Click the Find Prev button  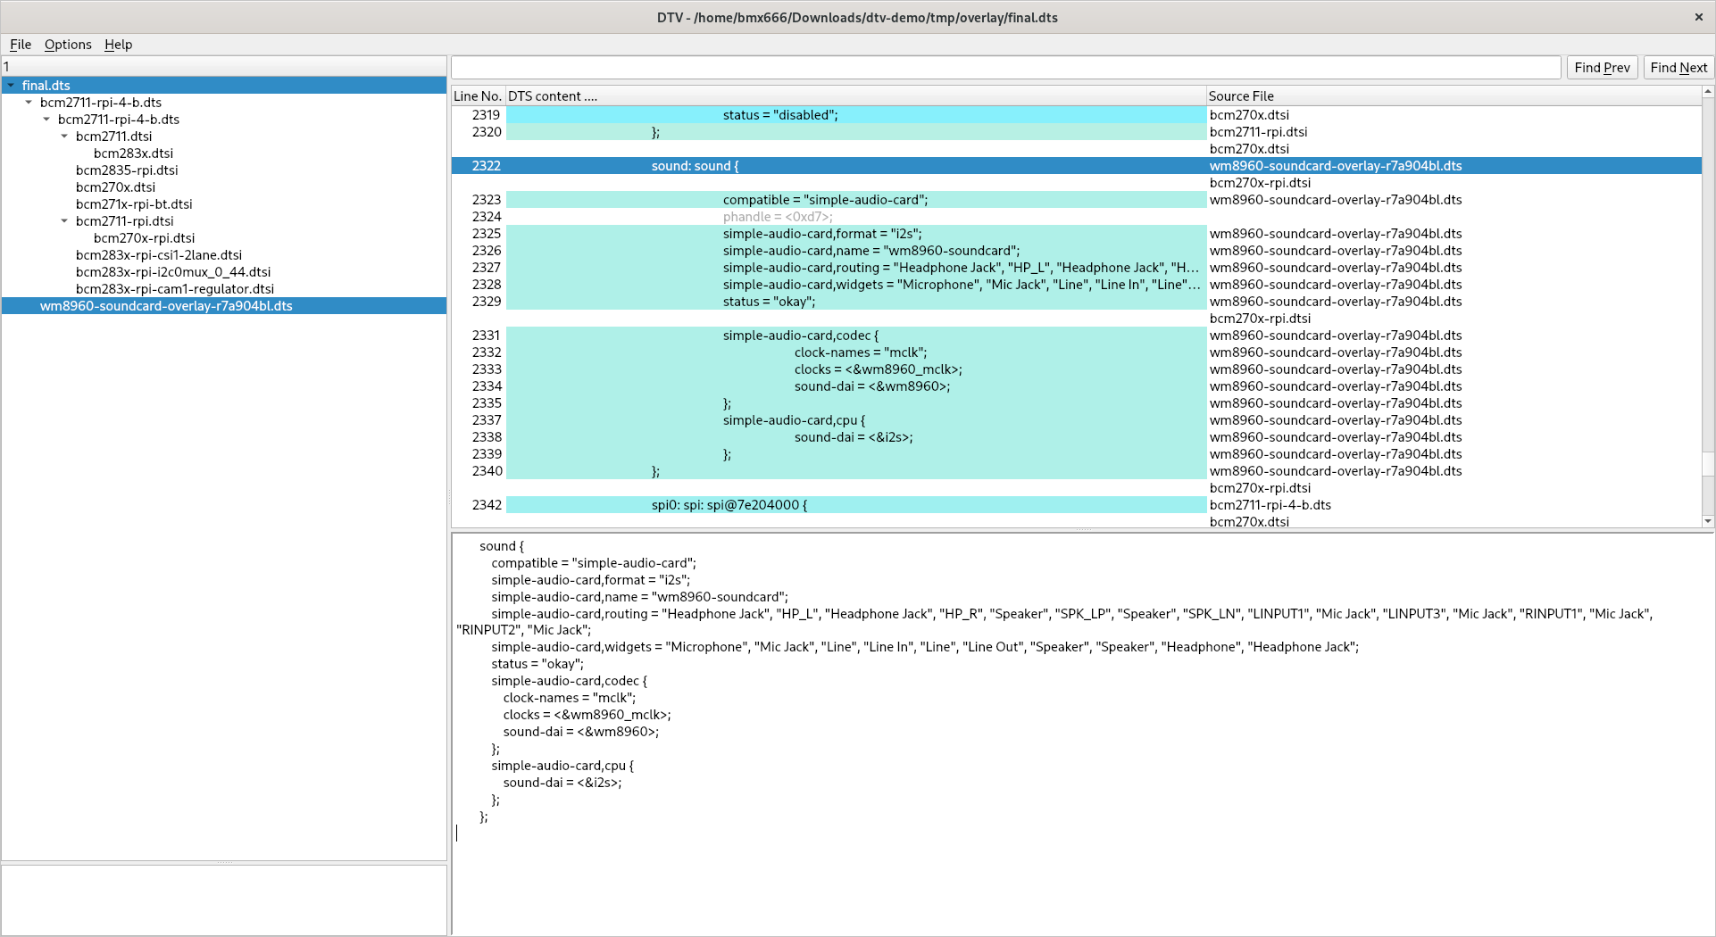tap(1602, 68)
